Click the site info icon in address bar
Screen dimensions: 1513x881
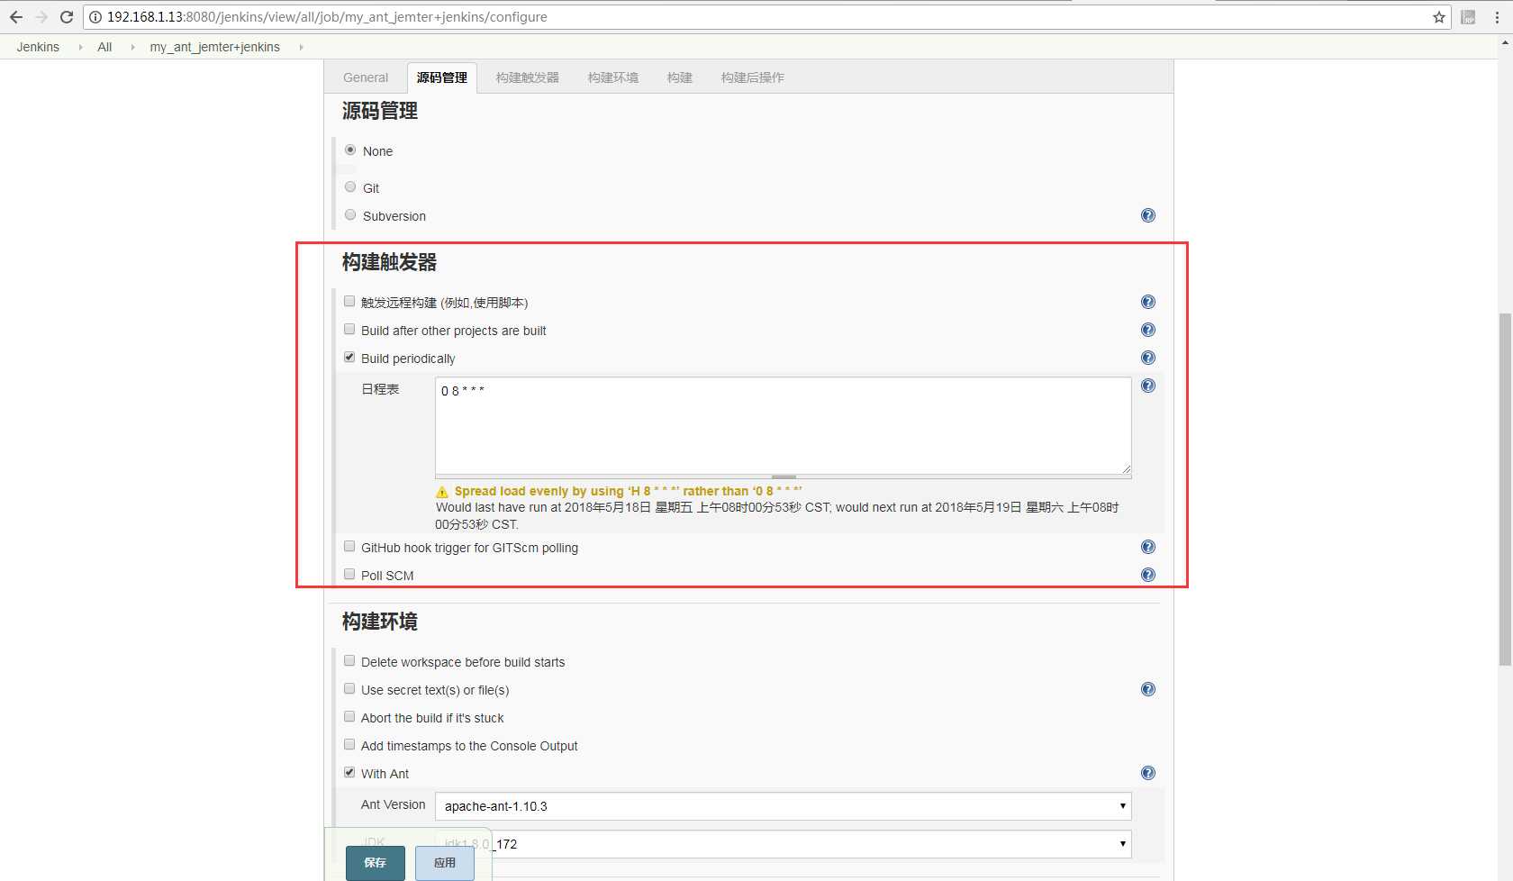point(95,17)
